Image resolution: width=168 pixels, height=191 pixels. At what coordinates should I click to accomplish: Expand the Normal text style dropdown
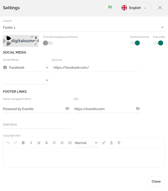87,143
